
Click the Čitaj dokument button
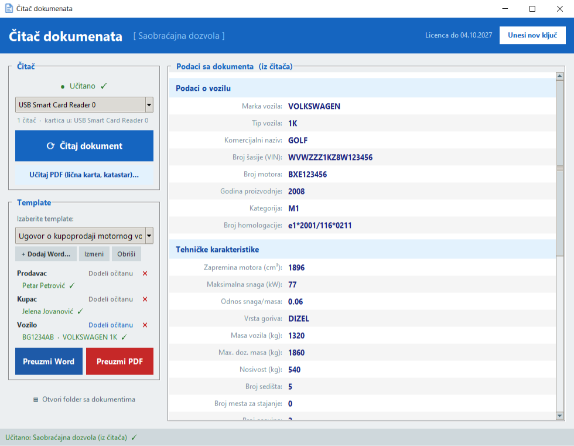tap(84, 146)
